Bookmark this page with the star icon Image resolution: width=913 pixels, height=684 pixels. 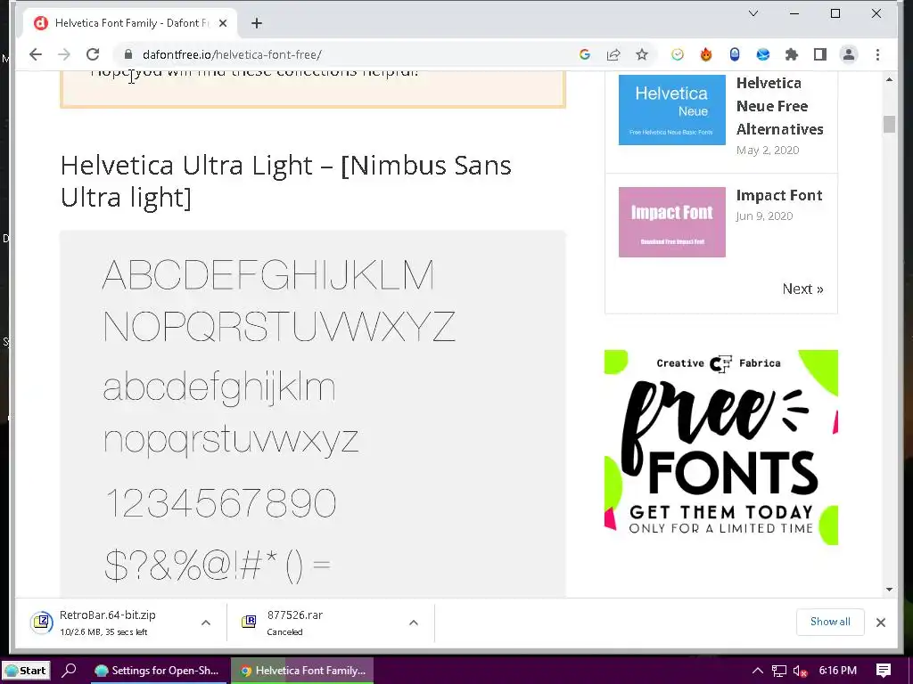(642, 54)
